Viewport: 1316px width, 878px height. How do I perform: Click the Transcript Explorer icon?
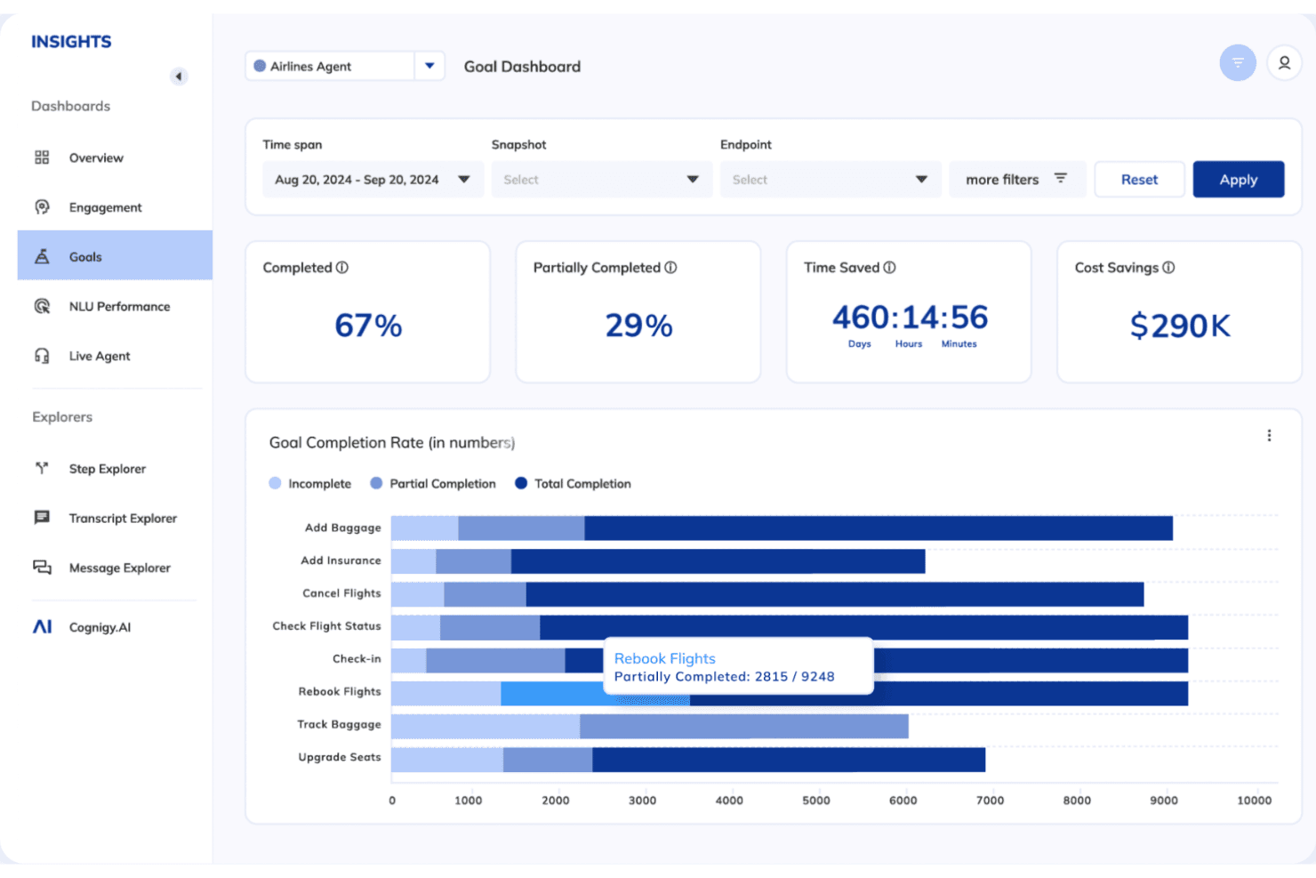tap(42, 518)
